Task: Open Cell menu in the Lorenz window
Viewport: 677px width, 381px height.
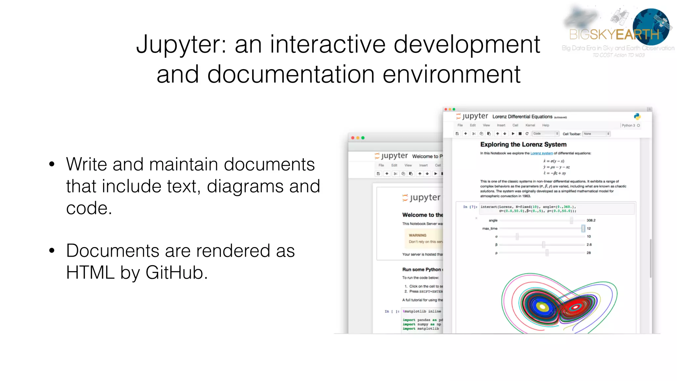Action: 515,125
